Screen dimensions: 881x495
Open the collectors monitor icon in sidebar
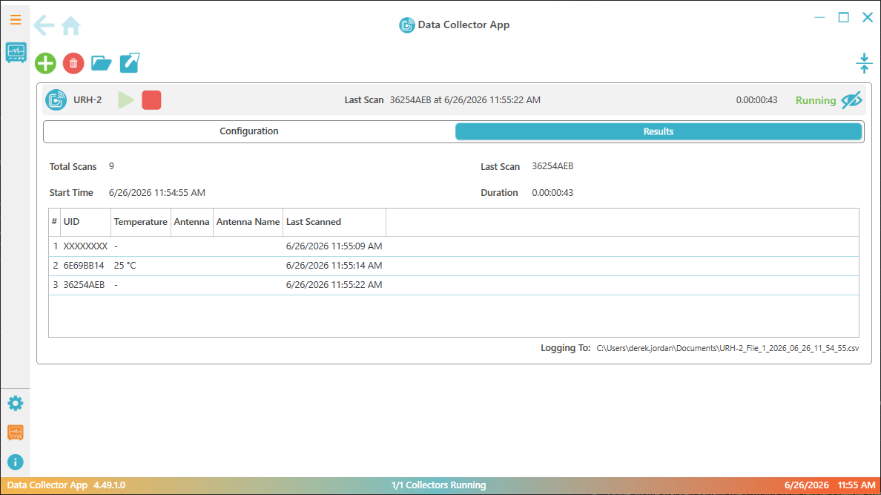(16, 53)
